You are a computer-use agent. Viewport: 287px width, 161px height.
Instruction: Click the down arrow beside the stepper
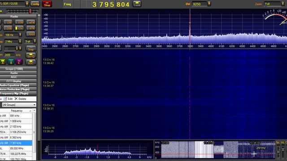[x=20, y=48]
